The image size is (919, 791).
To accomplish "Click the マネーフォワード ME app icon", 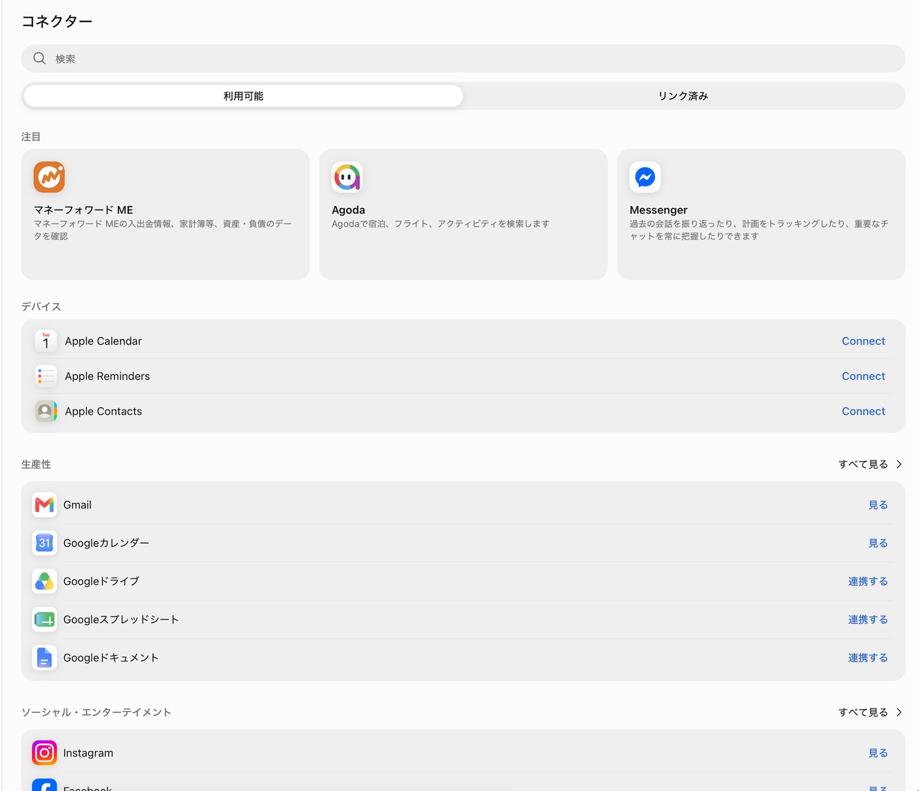I will [x=49, y=177].
